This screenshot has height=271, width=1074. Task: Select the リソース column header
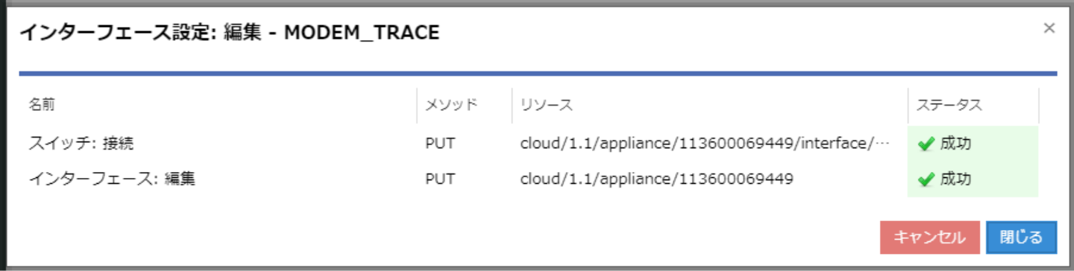tap(546, 105)
